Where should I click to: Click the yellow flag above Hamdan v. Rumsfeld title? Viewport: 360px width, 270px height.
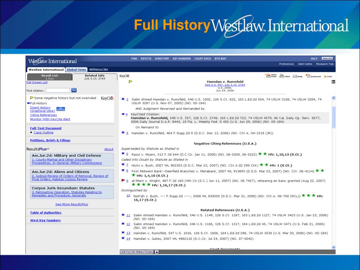pos(130,81)
